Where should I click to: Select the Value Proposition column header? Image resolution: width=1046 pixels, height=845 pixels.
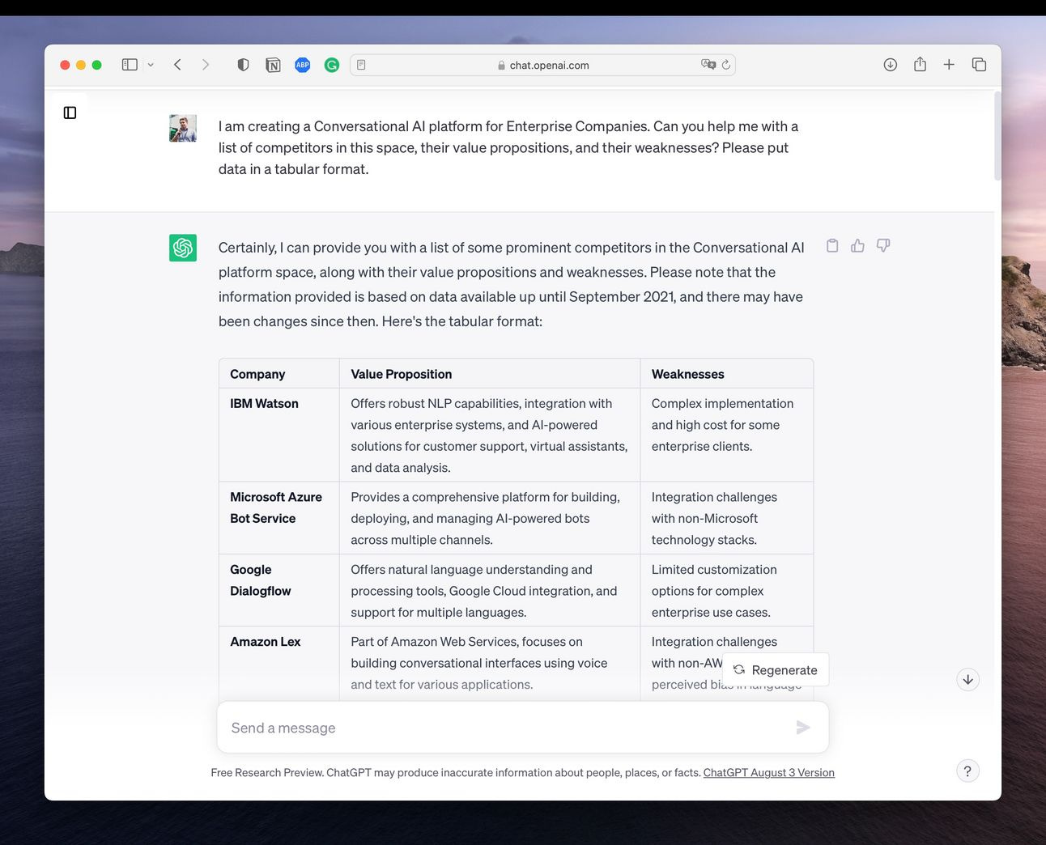click(489, 373)
